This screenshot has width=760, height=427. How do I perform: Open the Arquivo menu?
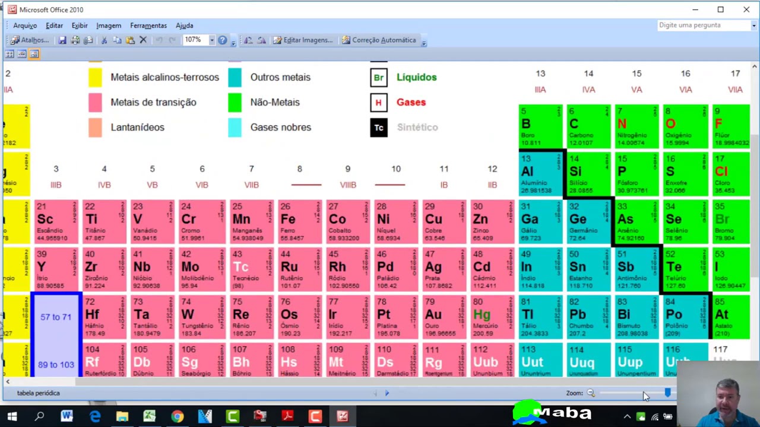pyautogui.click(x=25, y=26)
